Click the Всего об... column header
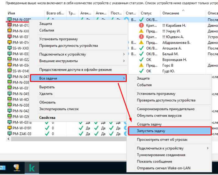218x175 pixels. pos(55,13)
